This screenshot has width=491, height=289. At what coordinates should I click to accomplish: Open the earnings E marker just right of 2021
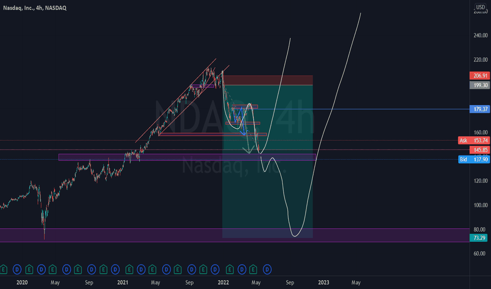pyautogui.click(x=129, y=270)
